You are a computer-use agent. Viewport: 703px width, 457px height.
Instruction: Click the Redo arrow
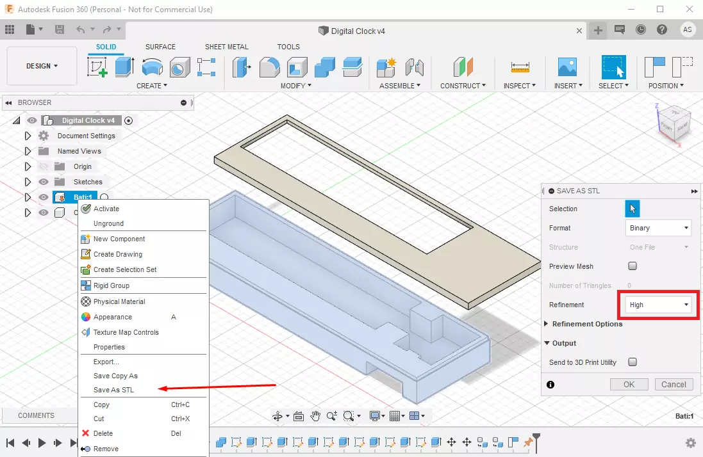pyautogui.click(x=107, y=30)
